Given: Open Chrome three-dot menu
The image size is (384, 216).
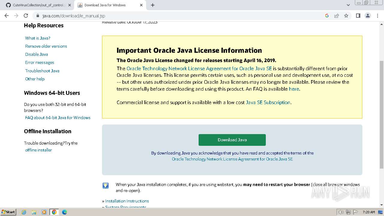Looking at the screenshot, I should tap(377, 16).
